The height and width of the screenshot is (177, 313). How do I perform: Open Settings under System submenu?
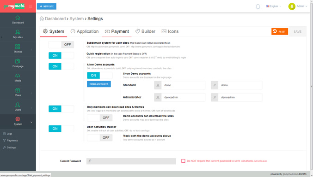click(9, 147)
